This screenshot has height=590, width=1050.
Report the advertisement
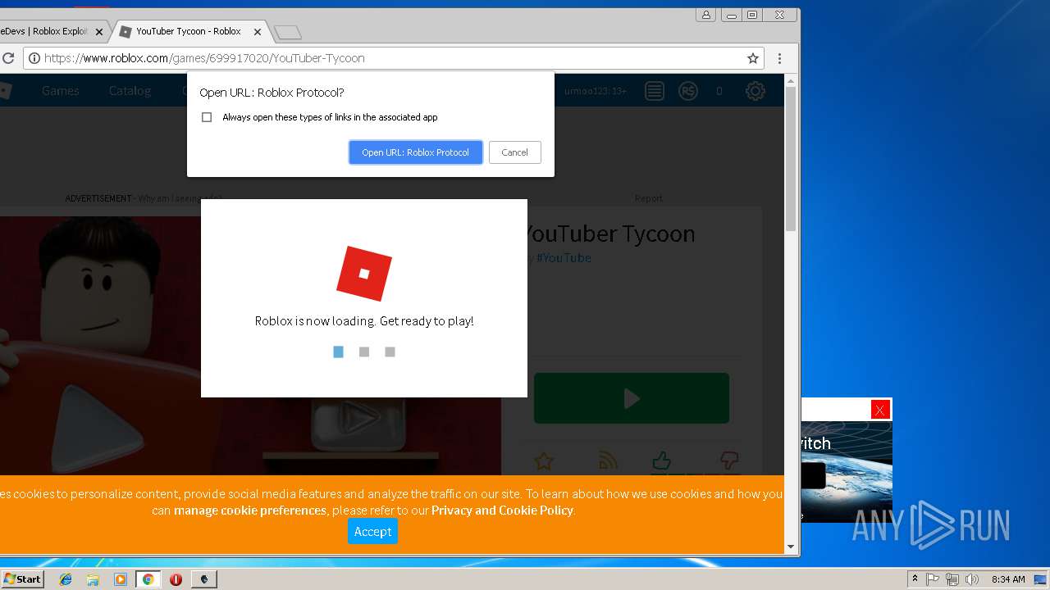[x=648, y=198]
